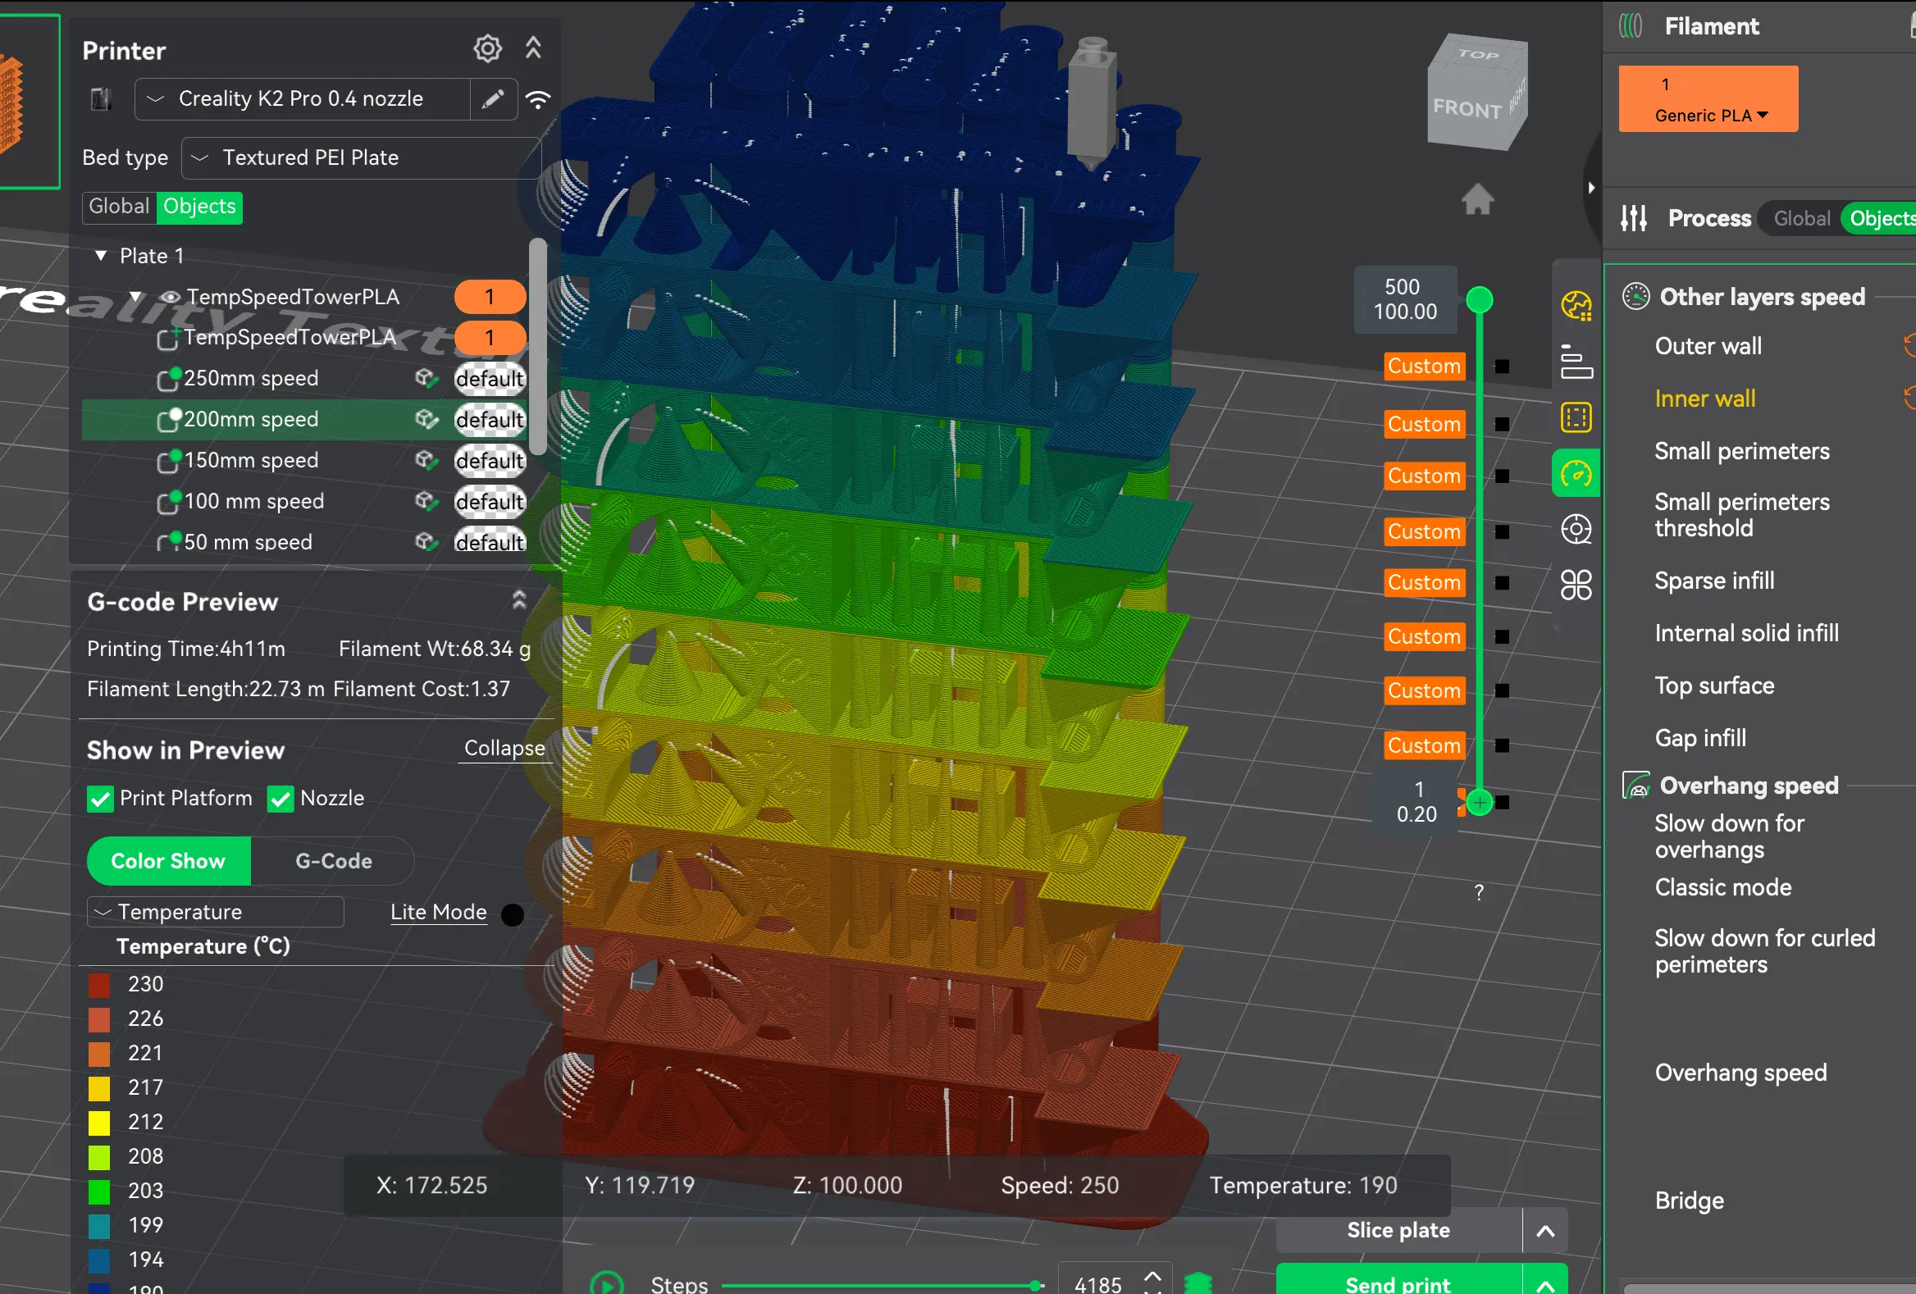Click the top handle of the layer slider
The image size is (1916, 1294).
click(x=1479, y=300)
